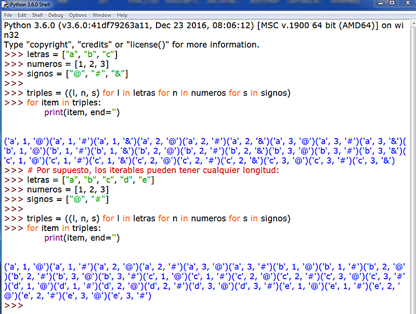Open the Edit menu

[21, 15]
